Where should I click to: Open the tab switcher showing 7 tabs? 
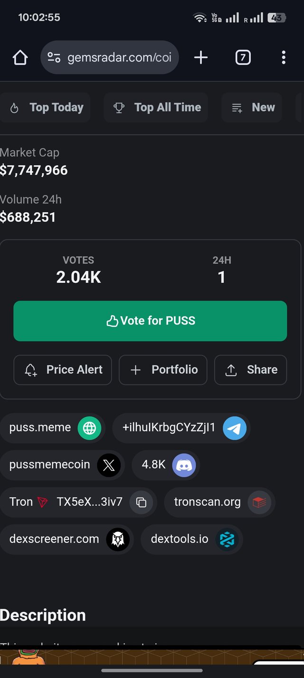point(243,58)
